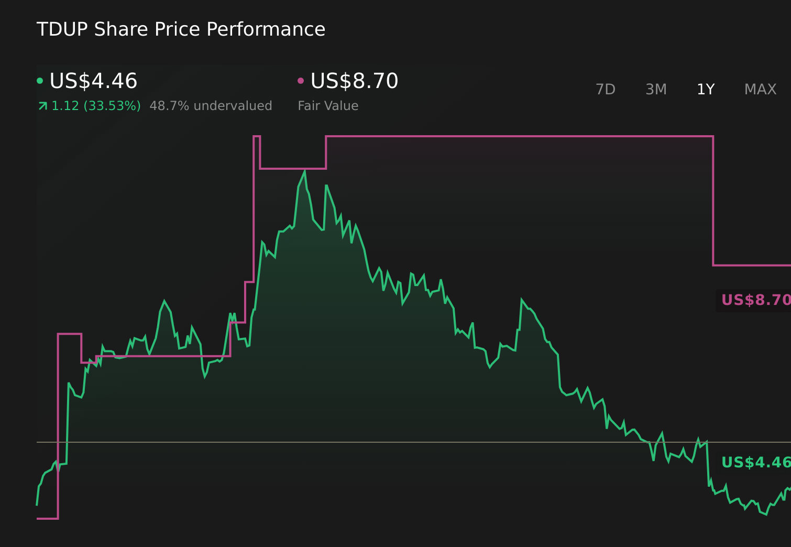This screenshot has height=547, width=791.
Task: Click the gray Fair Value caption
Action: (328, 106)
